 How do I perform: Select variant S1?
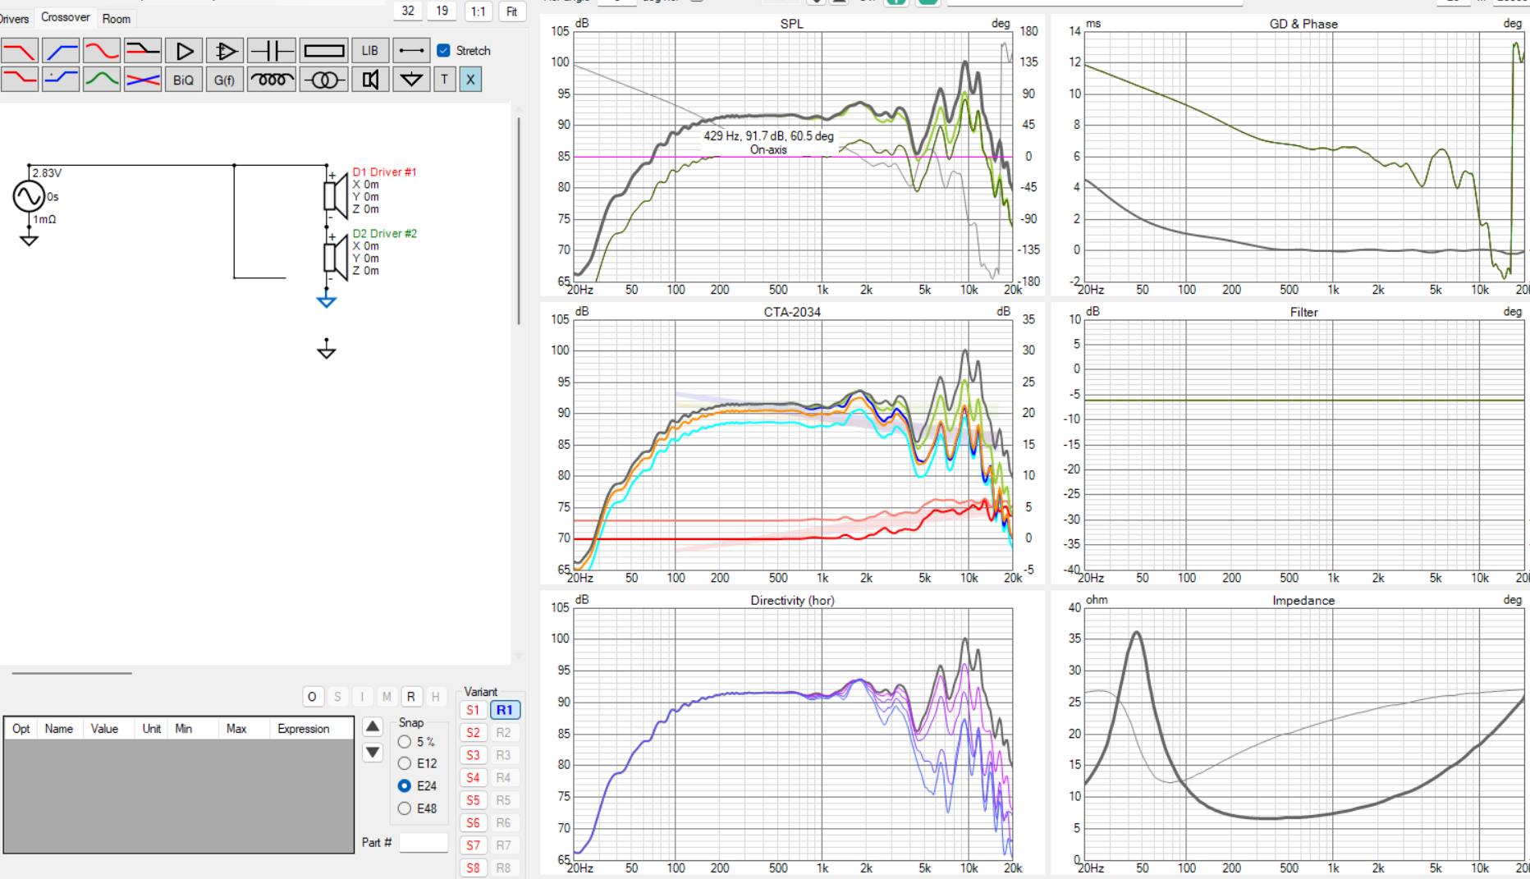(473, 710)
